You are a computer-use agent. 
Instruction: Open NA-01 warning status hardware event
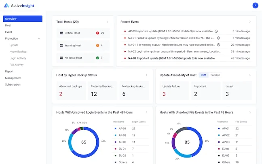coord(186,45)
